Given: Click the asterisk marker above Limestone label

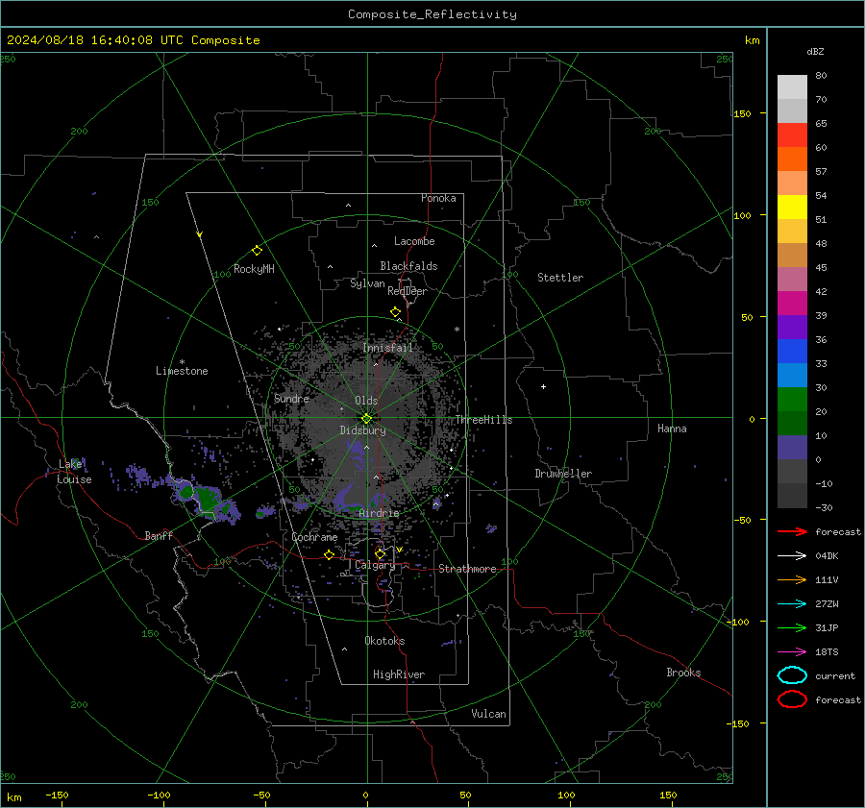Looking at the screenshot, I should [x=182, y=362].
